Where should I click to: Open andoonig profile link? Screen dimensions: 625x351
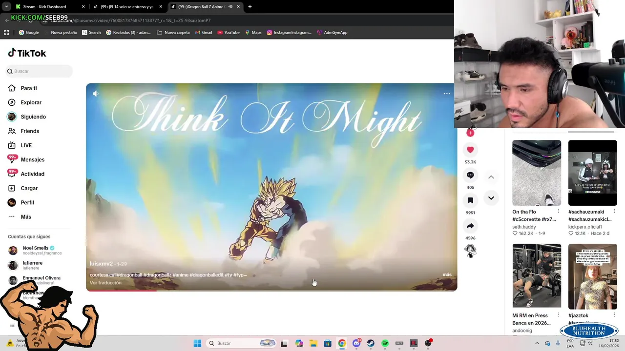[x=522, y=331]
